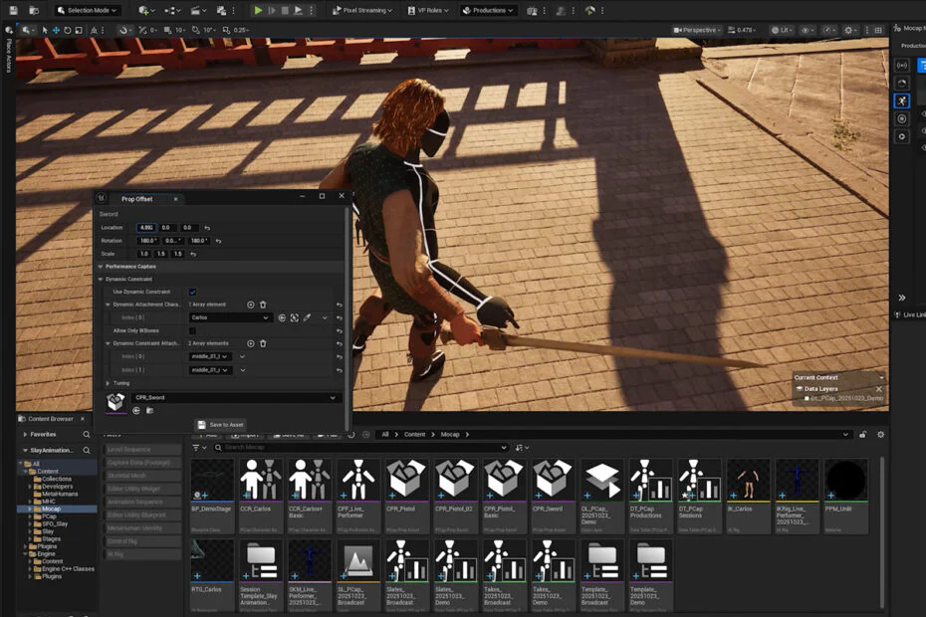Click the Skeletal Mesh filter button
926x617 pixels.
tap(141, 476)
